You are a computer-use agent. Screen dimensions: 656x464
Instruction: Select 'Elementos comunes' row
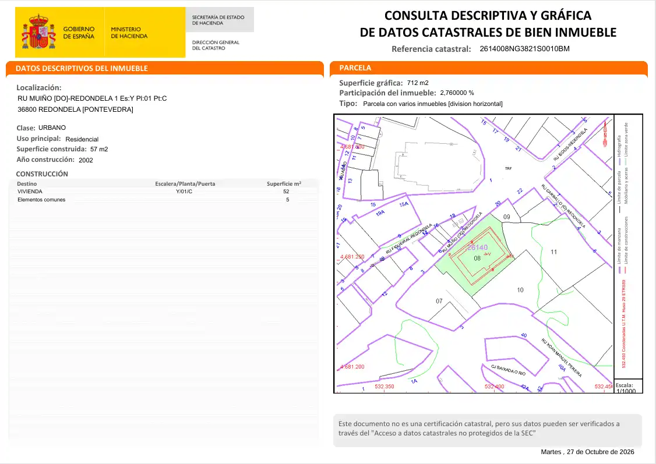164,200
